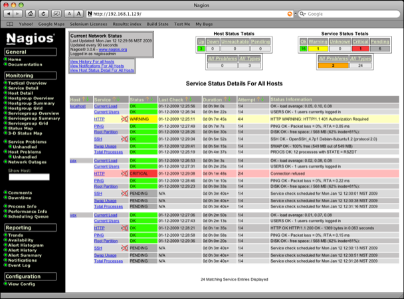
Task: Click the Nagios logo in sidebar
Action: [x=31, y=38]
